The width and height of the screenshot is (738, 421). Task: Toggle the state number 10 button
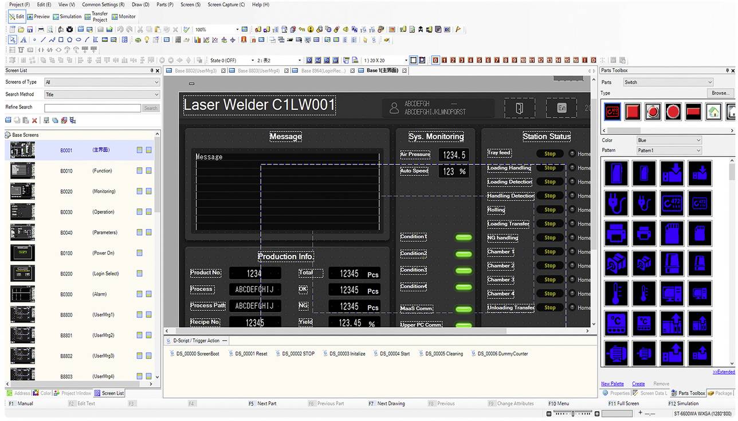tap(523, 60)
